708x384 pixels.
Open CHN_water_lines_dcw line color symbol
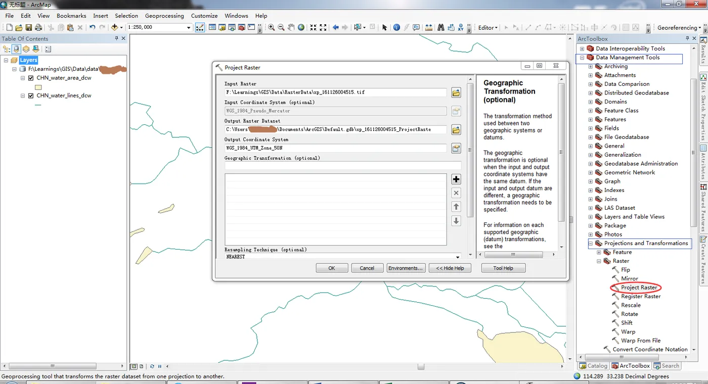pos(38,105)
